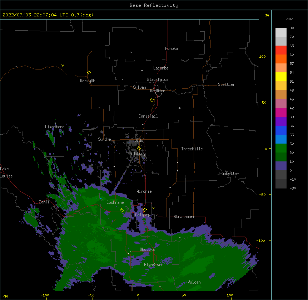Select the magenta 39-42 dBZ legend swatch
The image size is (308, 300).
tap(281, 112)
